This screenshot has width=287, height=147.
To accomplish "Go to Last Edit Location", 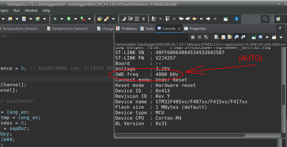I will point(181,19).
